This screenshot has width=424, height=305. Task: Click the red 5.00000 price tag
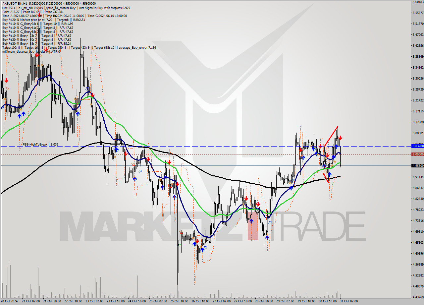click(418, 154)
